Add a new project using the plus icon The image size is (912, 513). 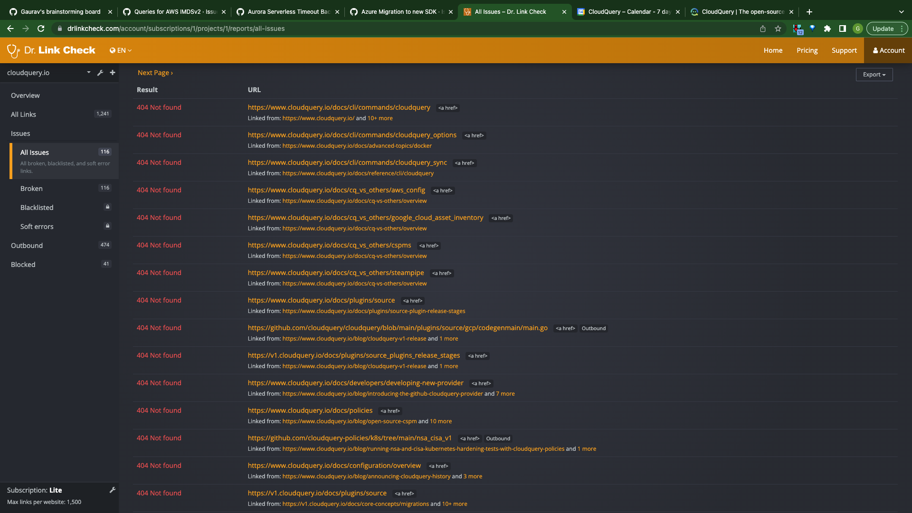pyautogui.click(x=113, y=73)
